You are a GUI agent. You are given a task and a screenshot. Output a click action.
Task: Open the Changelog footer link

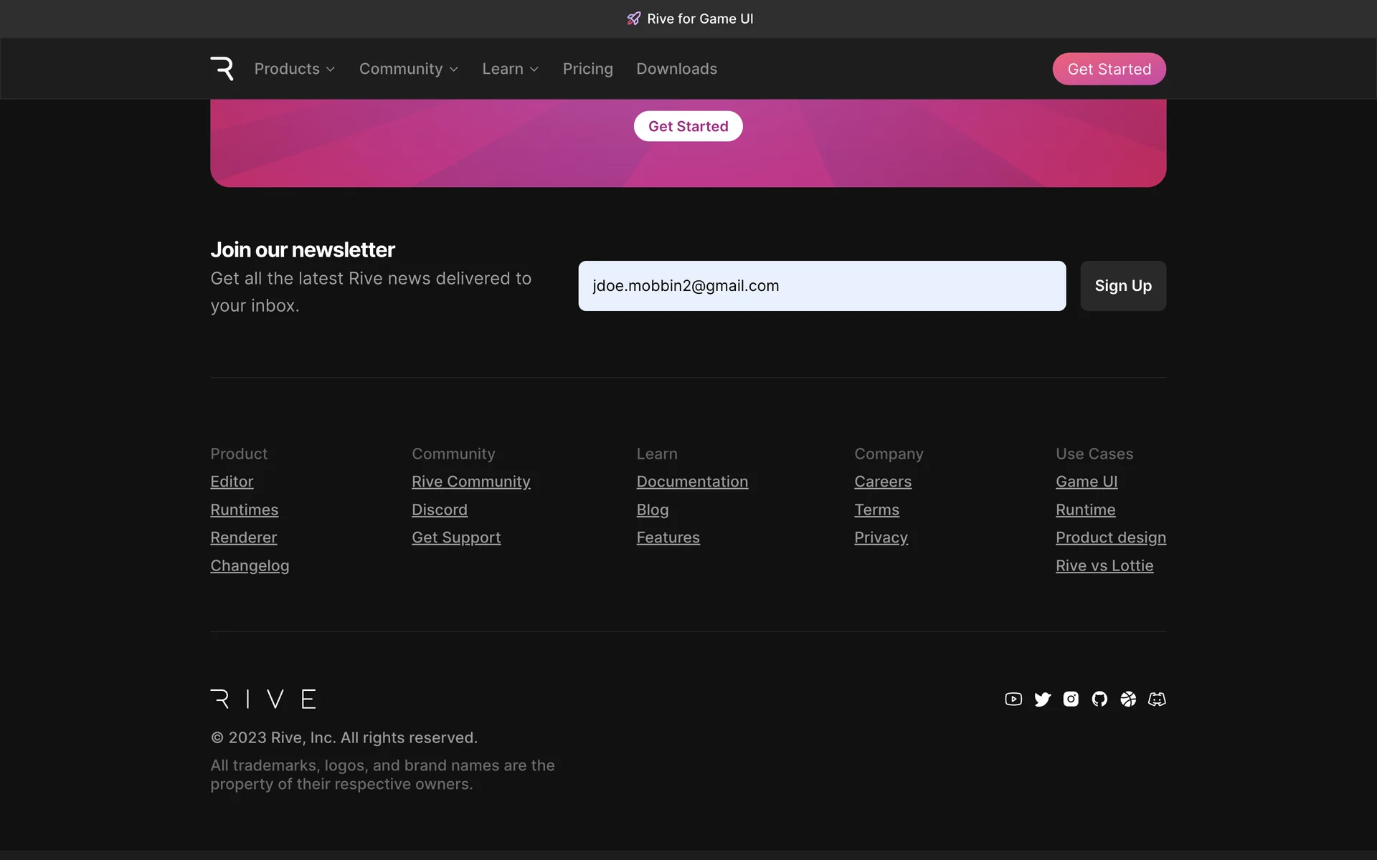pos(250,565)
